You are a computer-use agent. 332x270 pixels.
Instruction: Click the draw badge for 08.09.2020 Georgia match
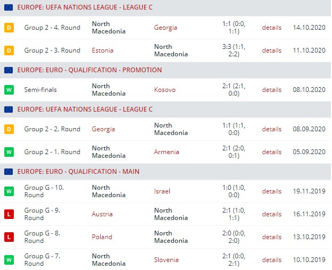9,129
